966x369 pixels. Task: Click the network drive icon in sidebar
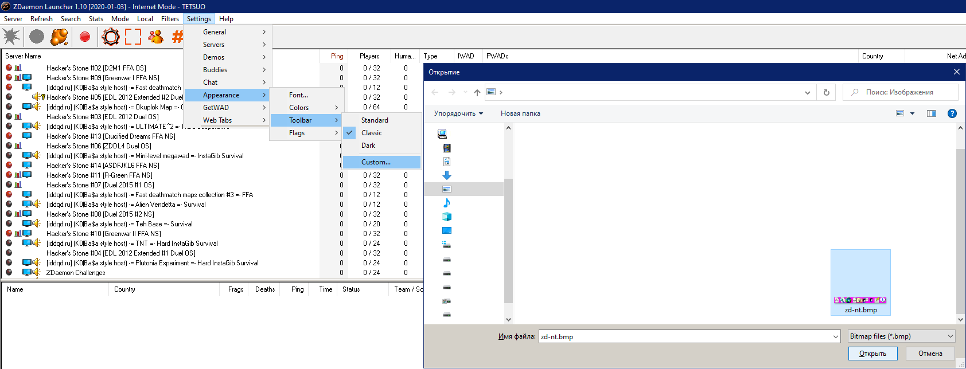coord(447,301)
